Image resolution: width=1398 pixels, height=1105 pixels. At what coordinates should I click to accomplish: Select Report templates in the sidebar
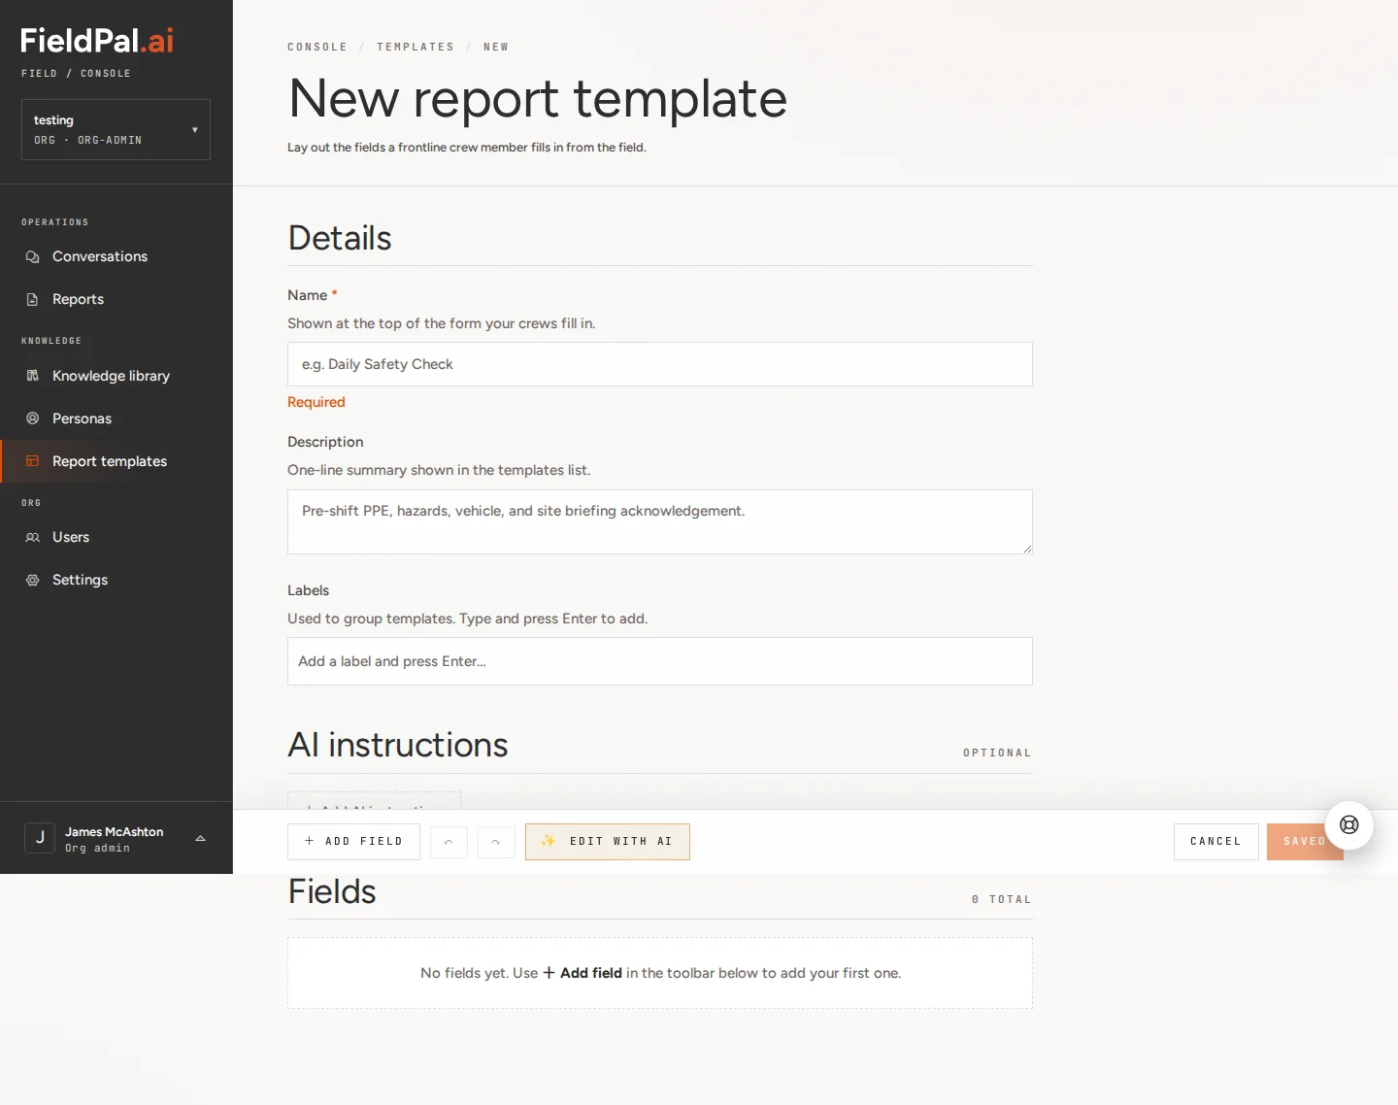[116, 461]
